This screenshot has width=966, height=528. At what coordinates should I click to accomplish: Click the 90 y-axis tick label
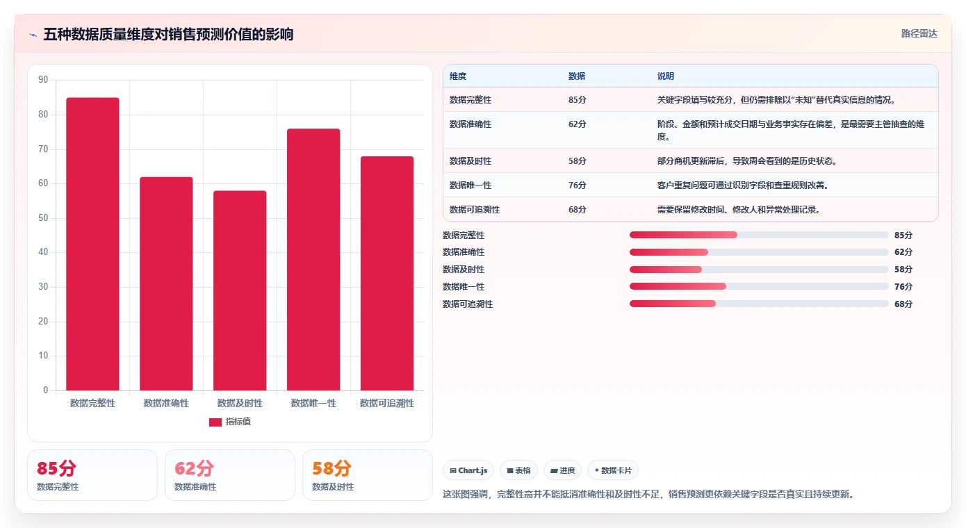coord(43,80)
